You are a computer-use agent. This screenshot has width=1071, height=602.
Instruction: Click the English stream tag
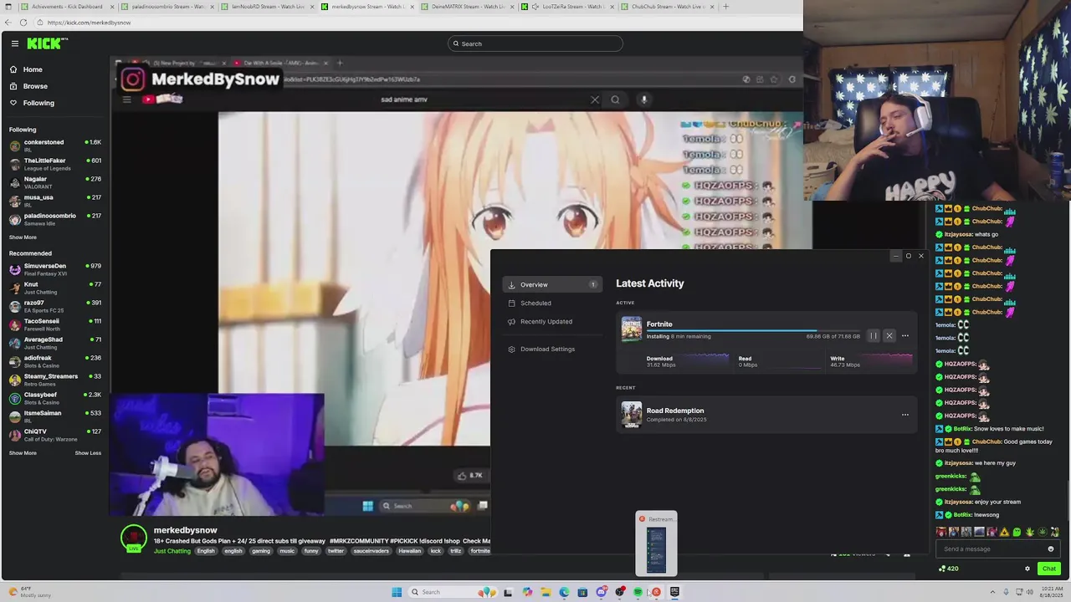206,551
